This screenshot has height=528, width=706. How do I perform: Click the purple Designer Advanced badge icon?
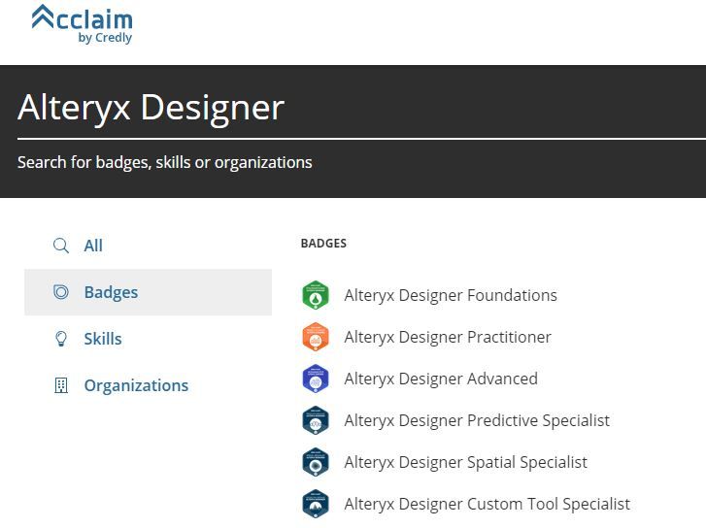[316, 379]
